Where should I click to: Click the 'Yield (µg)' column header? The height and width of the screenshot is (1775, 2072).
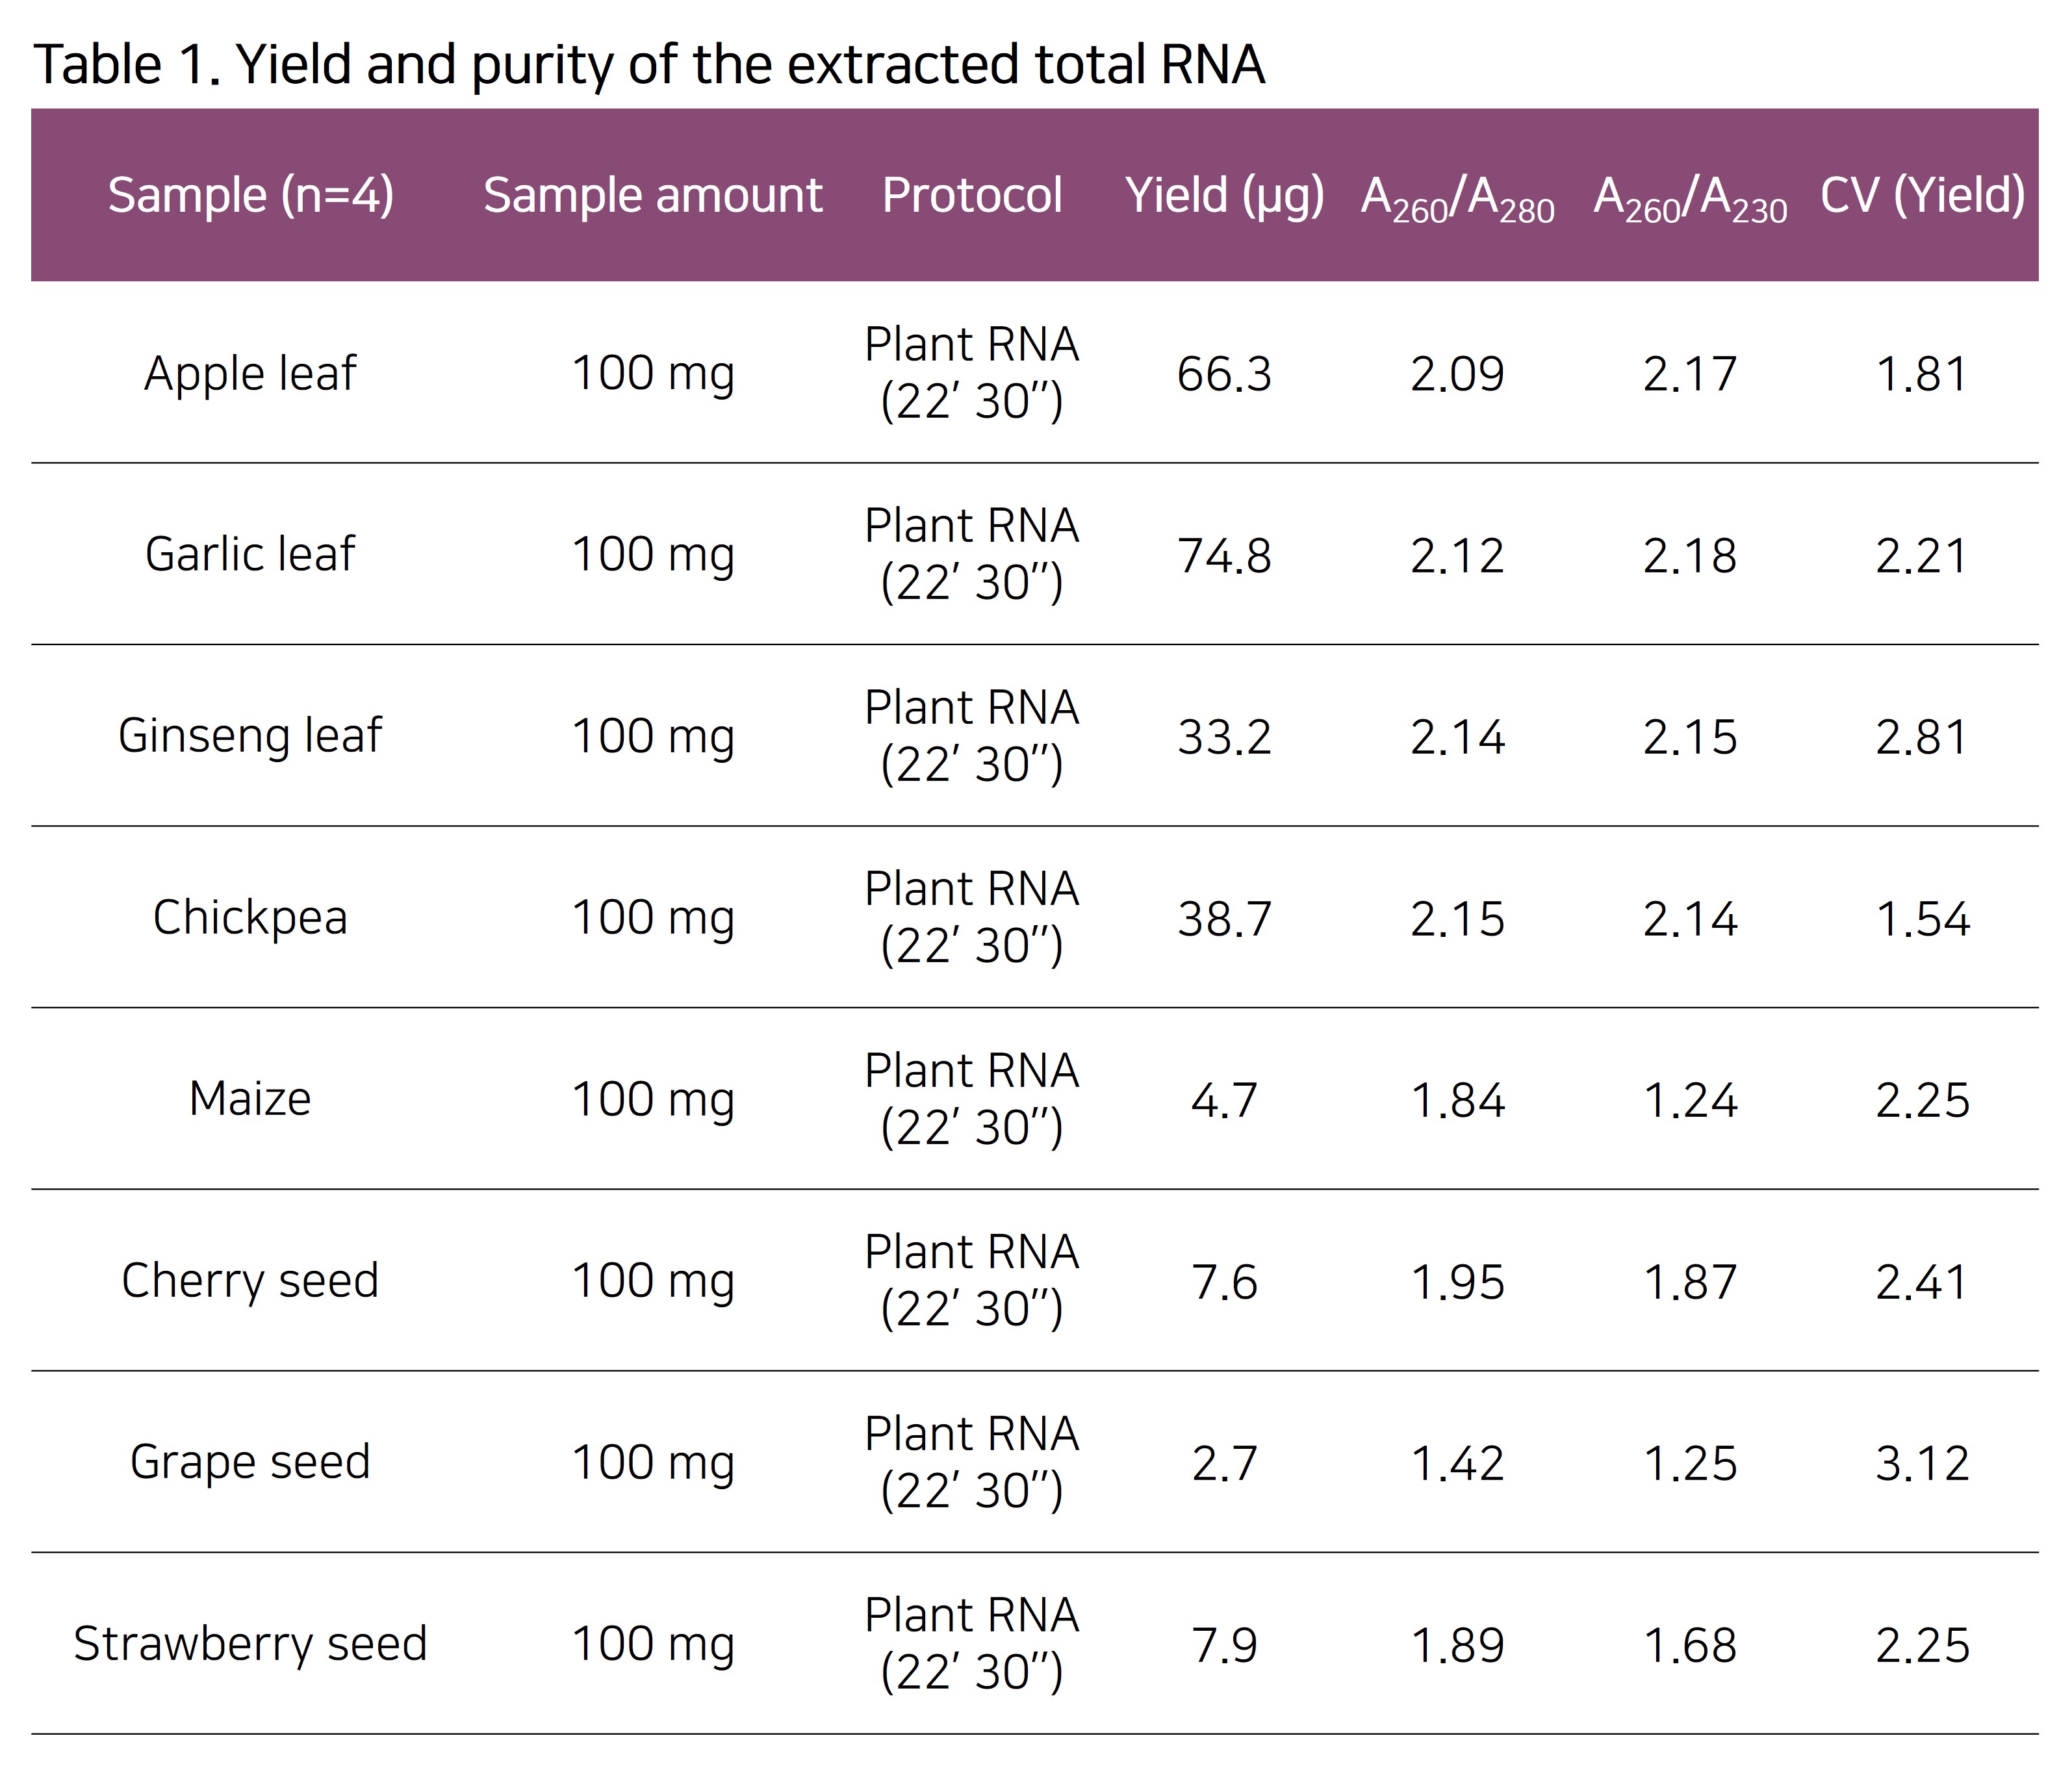[x=1224, y=195]
